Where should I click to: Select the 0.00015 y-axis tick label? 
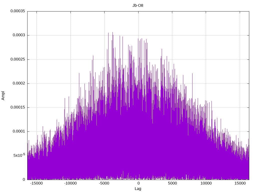18,107
